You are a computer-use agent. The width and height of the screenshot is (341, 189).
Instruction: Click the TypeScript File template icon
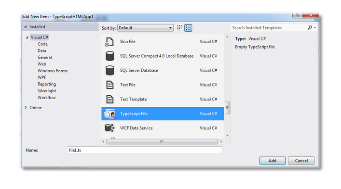(110, 114)
